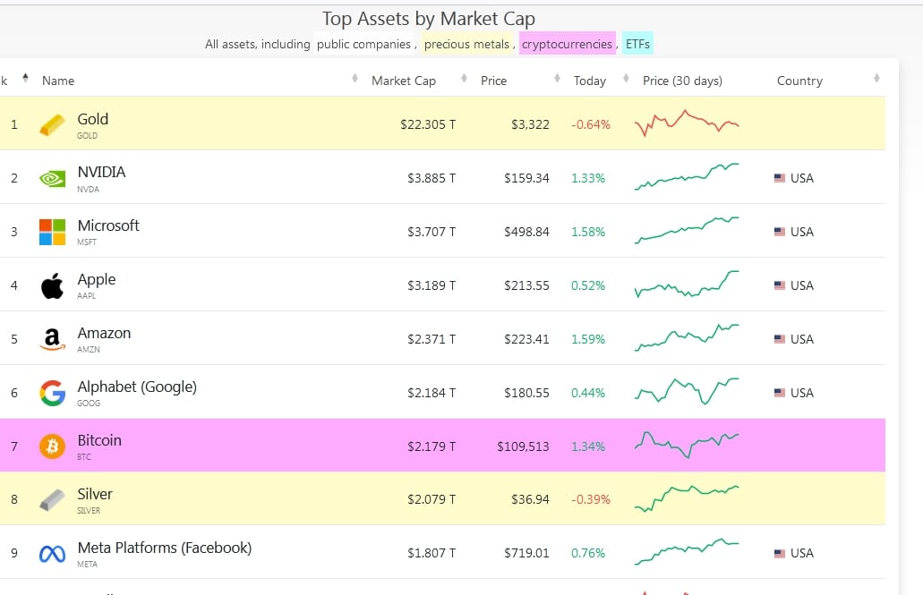Click the Microsoft logo icon

[53, 232]
